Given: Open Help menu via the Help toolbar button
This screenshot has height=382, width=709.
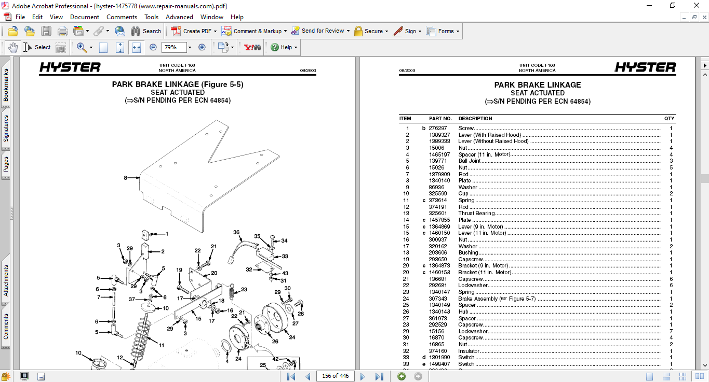Looking at the screenshot, I should pos(281,47).
